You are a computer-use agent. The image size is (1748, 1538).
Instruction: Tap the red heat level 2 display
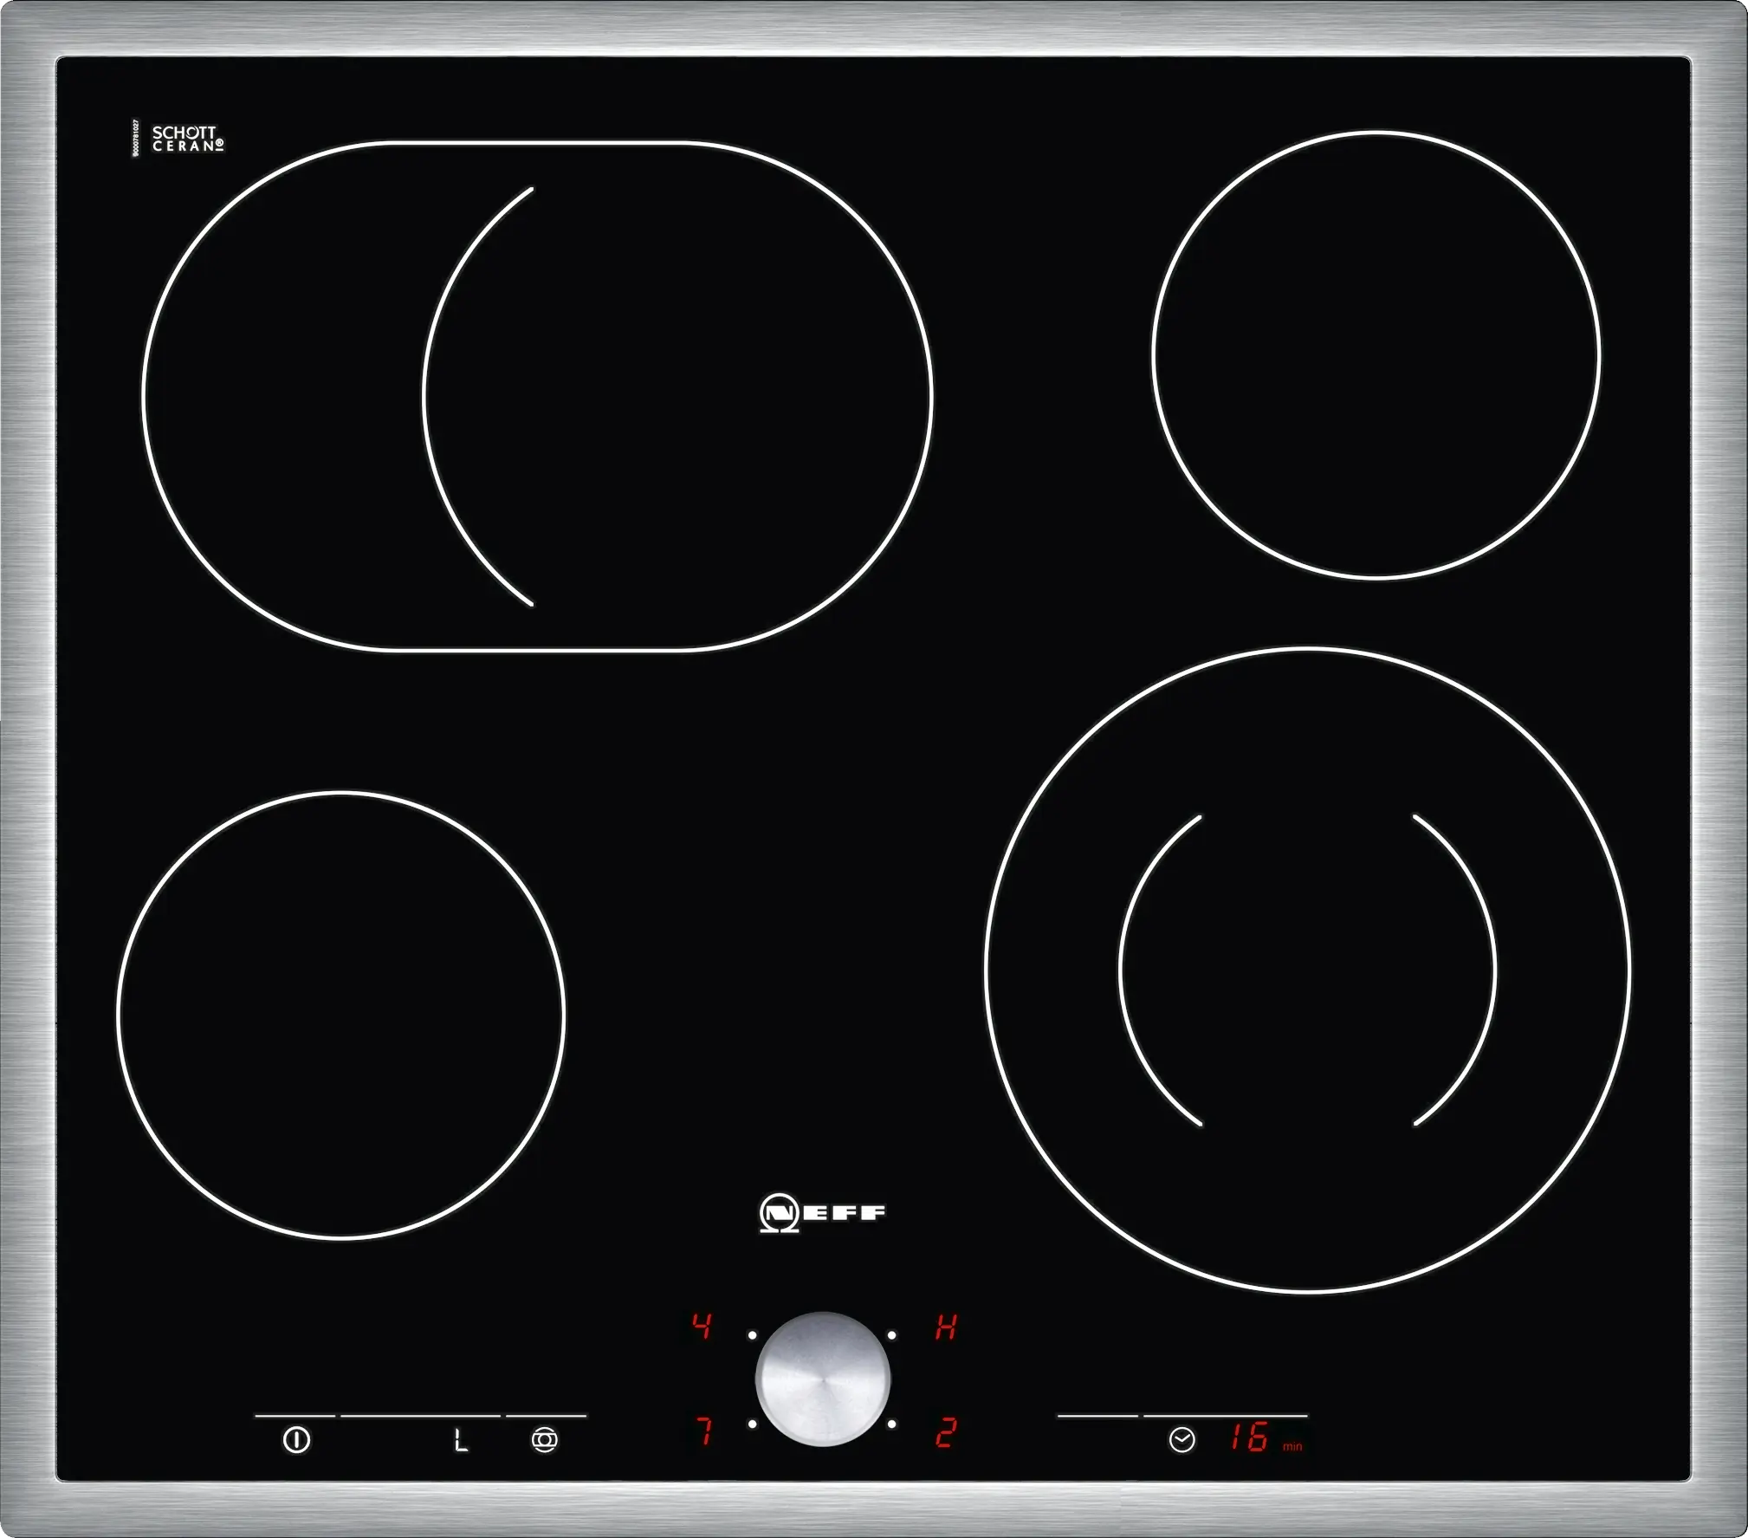pyautogui.click(x=945, y=1433)
